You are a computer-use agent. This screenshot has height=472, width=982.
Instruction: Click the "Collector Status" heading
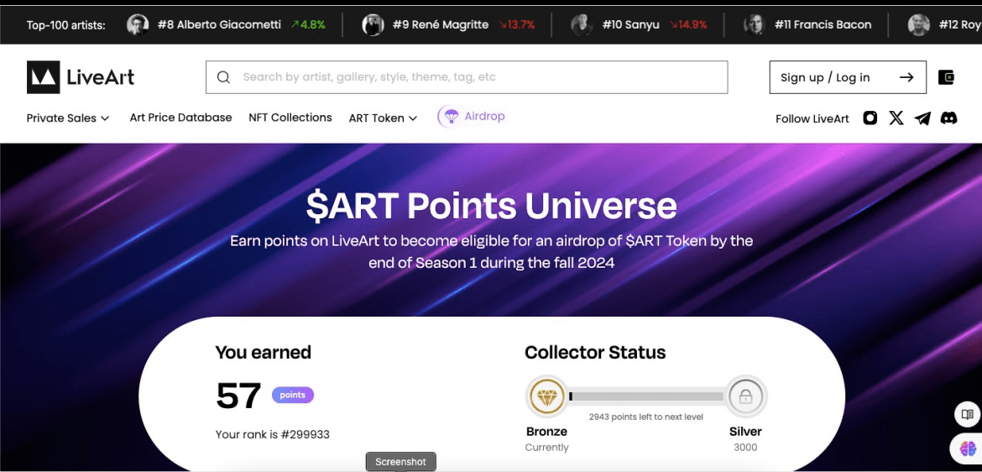coord(595,352)
